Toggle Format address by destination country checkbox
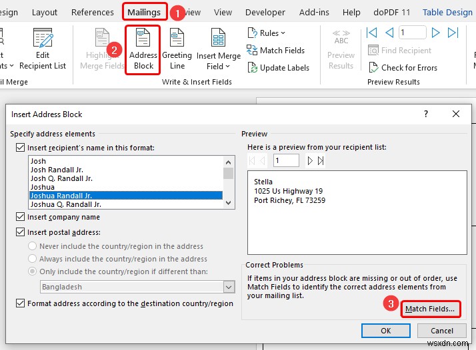 pyautogui.click(x=20, y=303)
